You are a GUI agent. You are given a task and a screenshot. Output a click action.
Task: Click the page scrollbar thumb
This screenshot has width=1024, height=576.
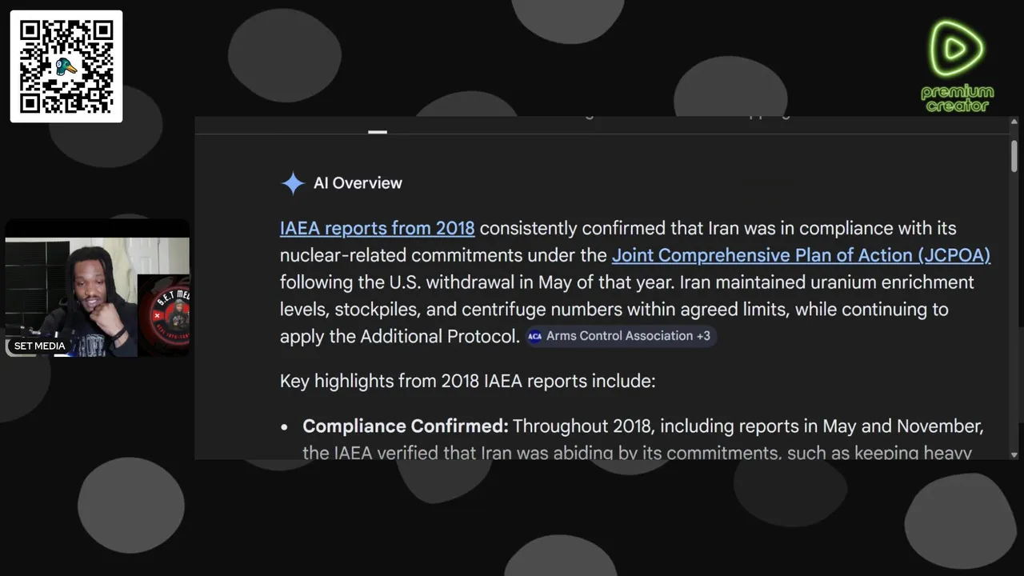[x=1014, y=155]
